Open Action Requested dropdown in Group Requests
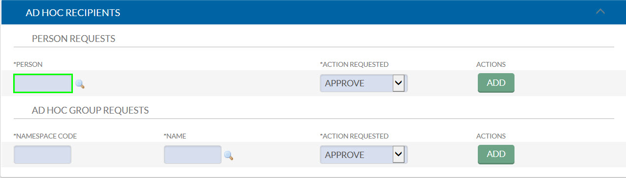The width and height of the screenshot is (626, 178). point(363,155)
